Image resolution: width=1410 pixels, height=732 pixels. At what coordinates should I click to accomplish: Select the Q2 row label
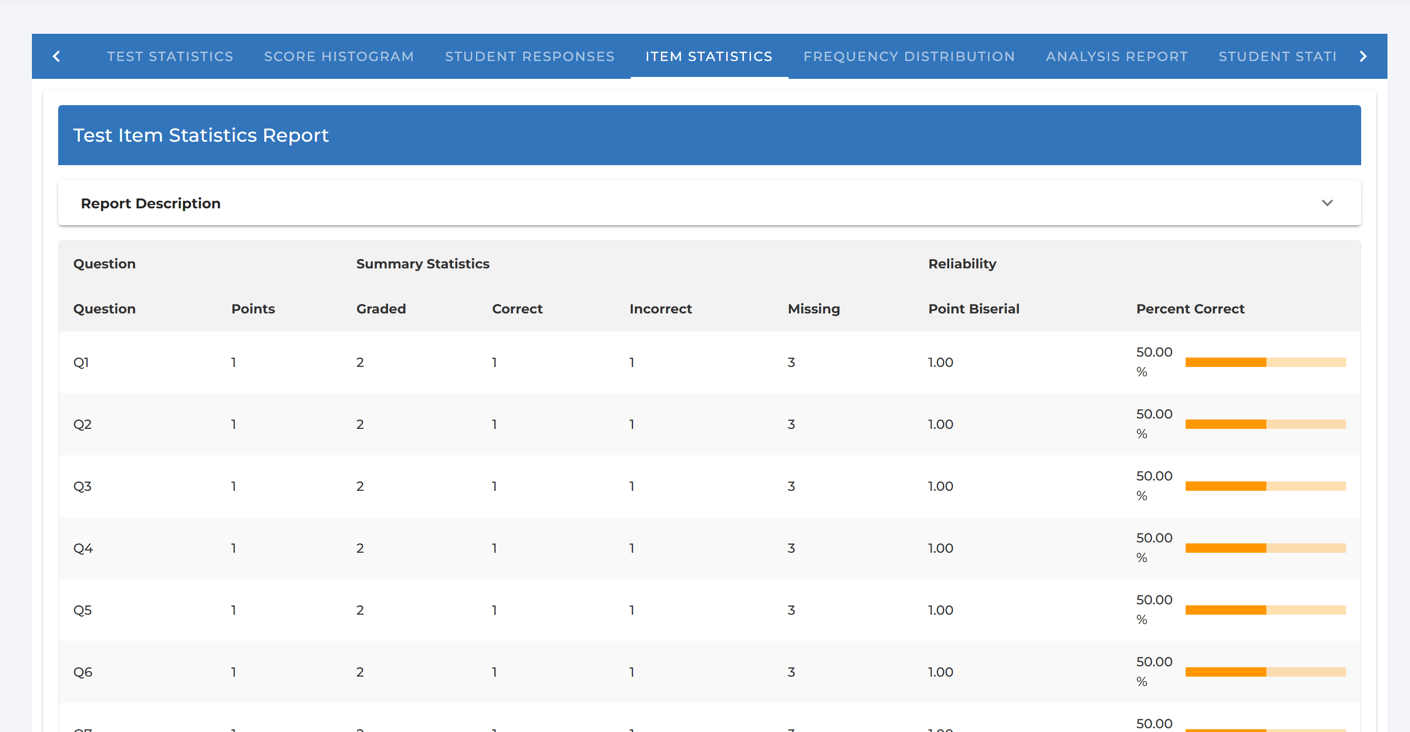click(83, 424)
